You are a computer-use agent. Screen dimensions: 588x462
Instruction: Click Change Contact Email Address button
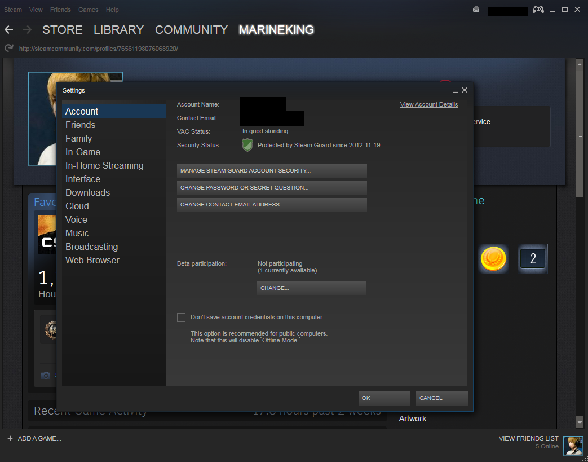272,205
